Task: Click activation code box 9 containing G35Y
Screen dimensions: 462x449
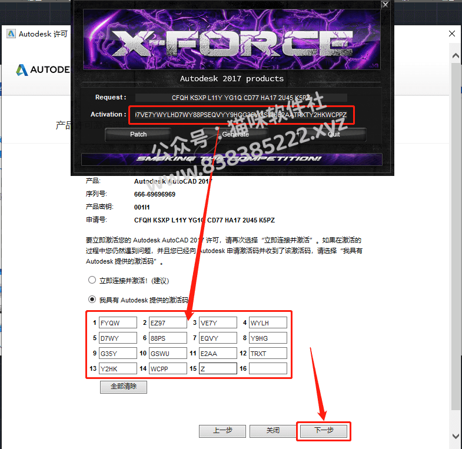Action: (118, 353)
